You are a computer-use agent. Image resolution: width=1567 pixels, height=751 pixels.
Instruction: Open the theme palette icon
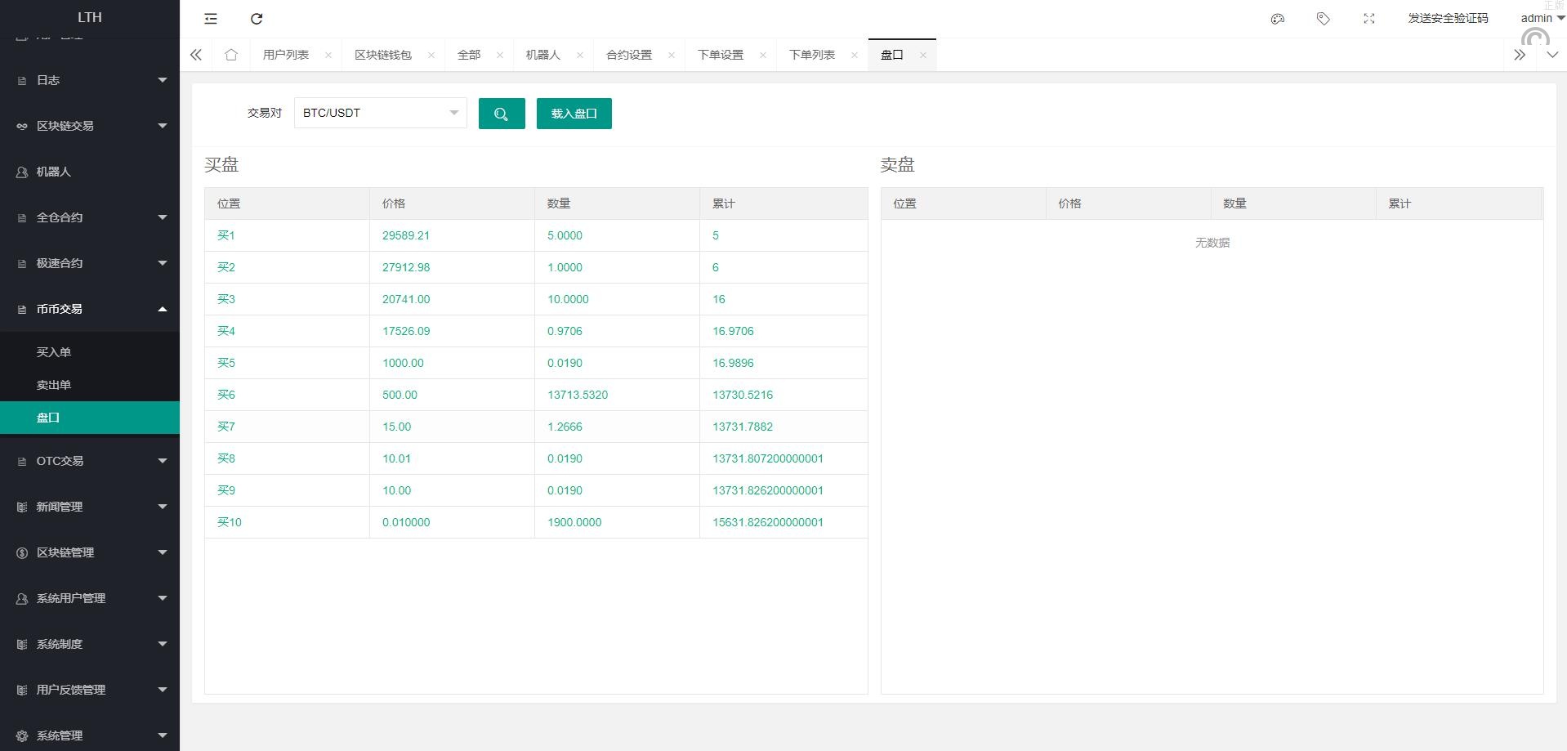(1278, 19)
